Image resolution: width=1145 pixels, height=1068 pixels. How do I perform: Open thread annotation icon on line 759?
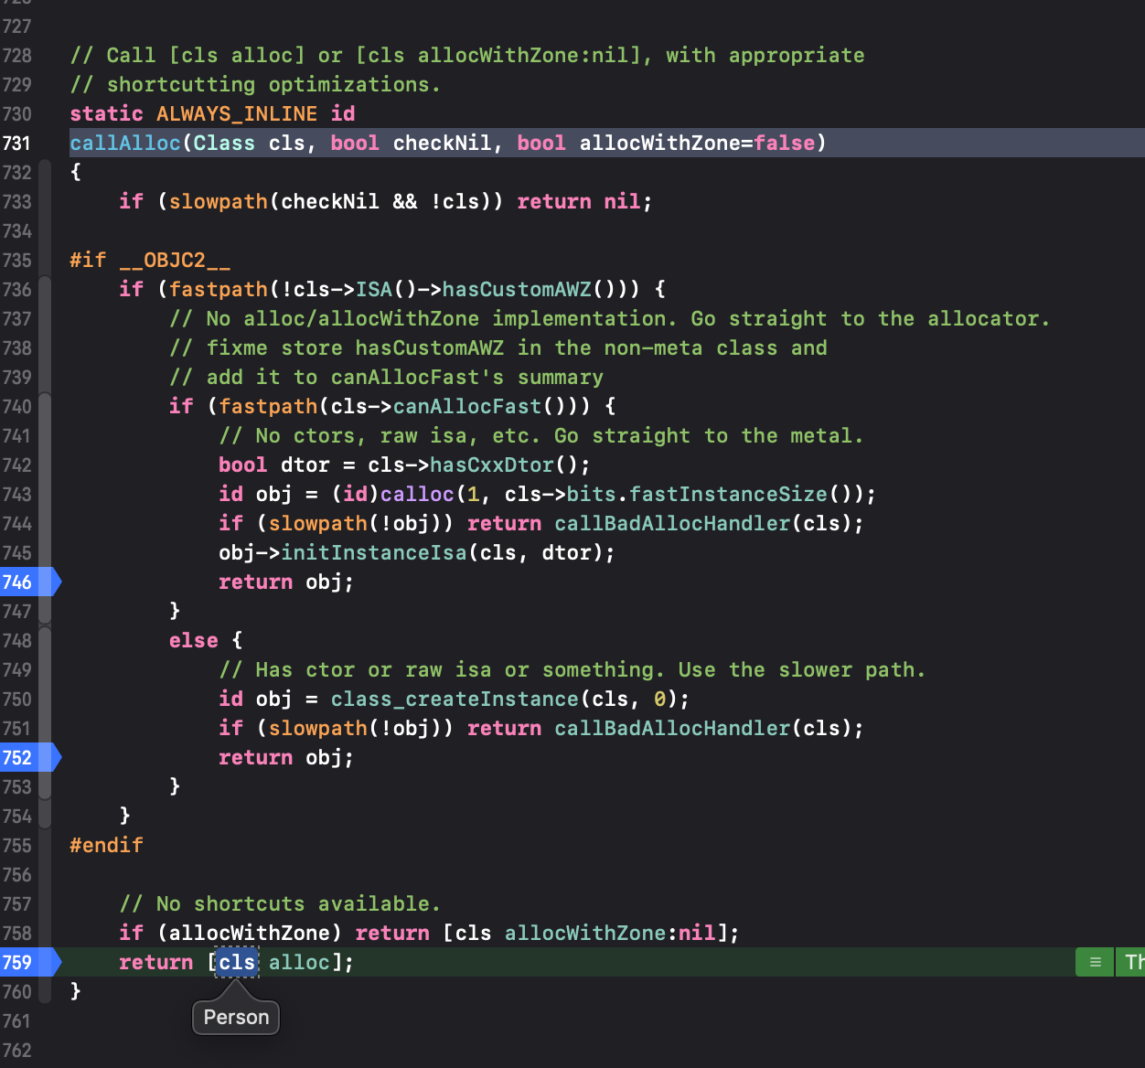point(1095,962)
